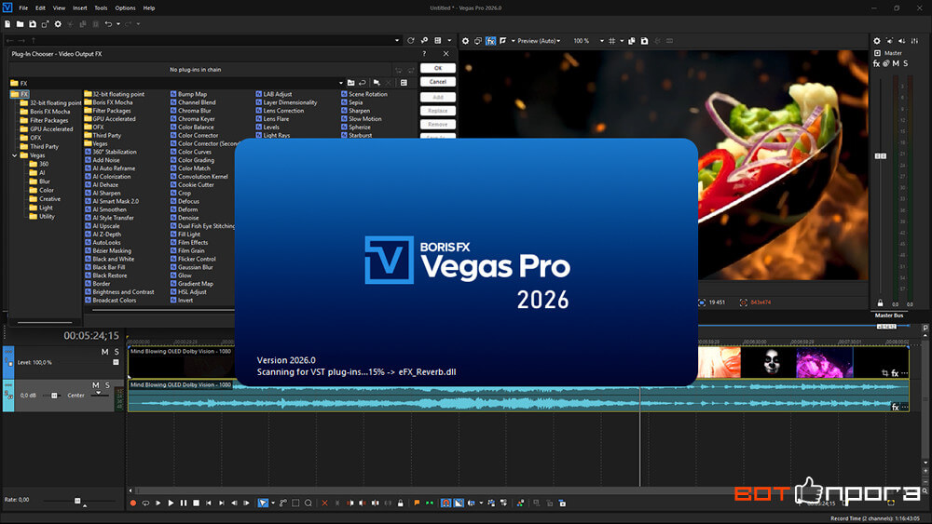932x524 pixels.
Task: Save snapshot to file in preview toolbar
Action: 644,41
